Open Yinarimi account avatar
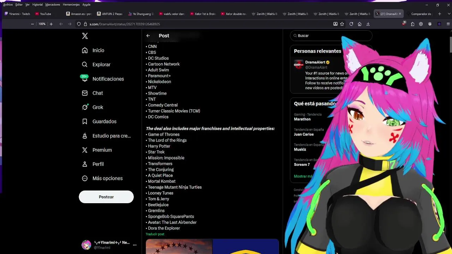The height and width of the screenshot is (254, 452). tap(87, 245)
